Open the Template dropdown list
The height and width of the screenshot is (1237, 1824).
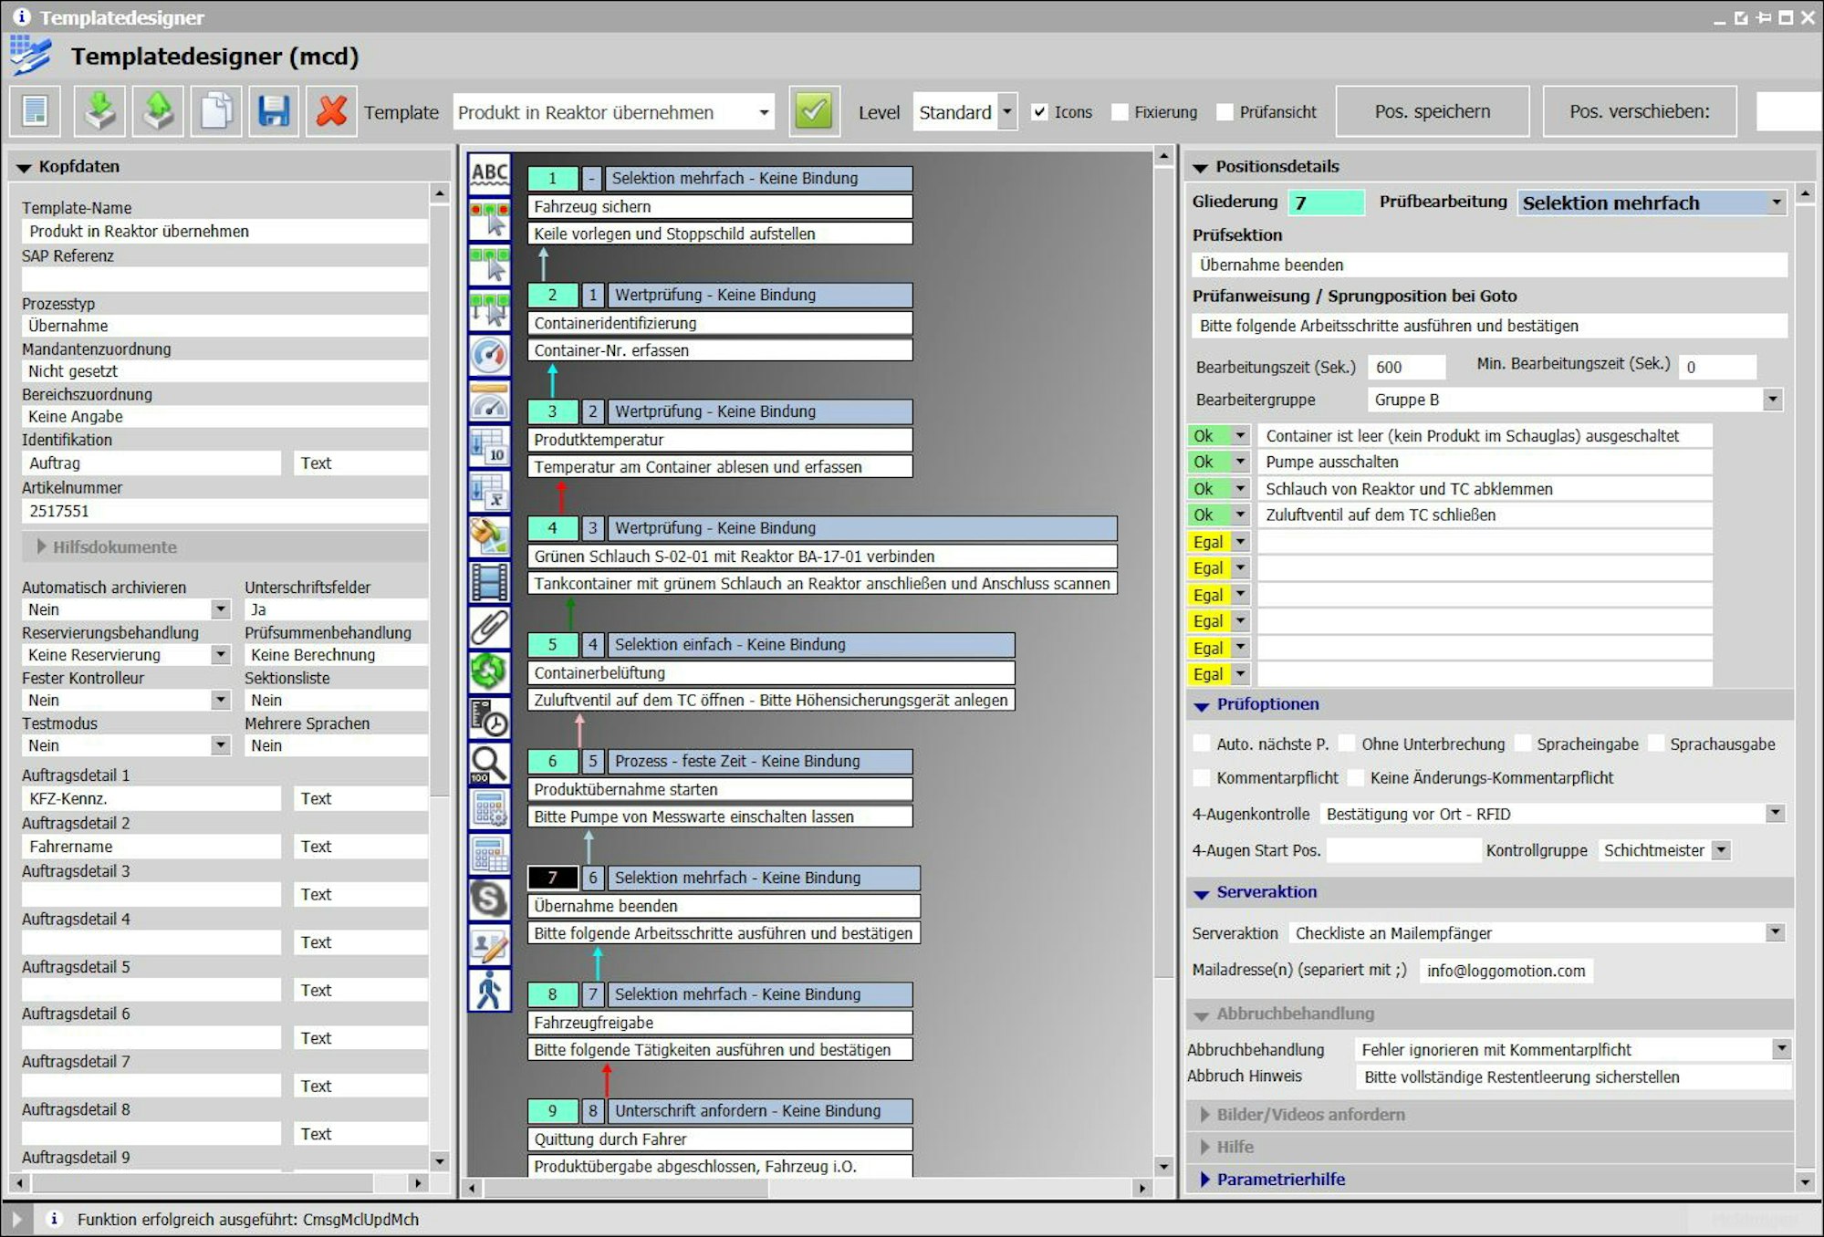[763, 112]
